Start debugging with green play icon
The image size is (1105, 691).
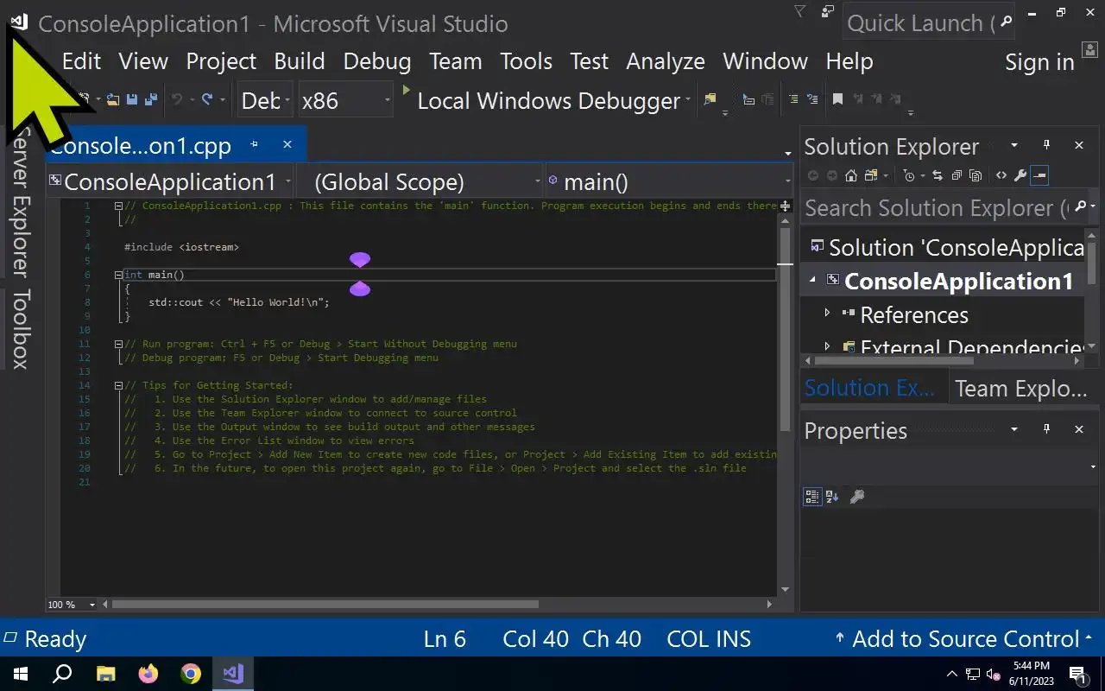pyautogui.click(x=406, y=89)
